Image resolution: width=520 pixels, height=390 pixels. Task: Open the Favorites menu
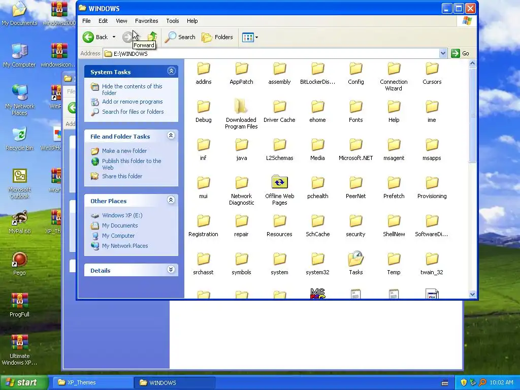pyautogui.click(x=146, y=21)
